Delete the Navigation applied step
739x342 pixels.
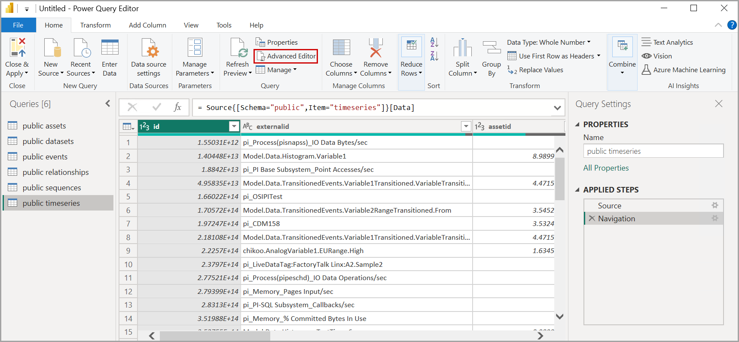(592, 218)
